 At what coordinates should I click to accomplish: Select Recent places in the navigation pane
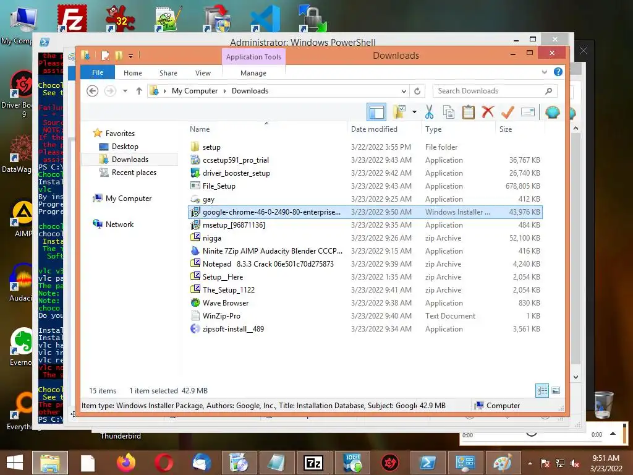(x=134, y=173)
